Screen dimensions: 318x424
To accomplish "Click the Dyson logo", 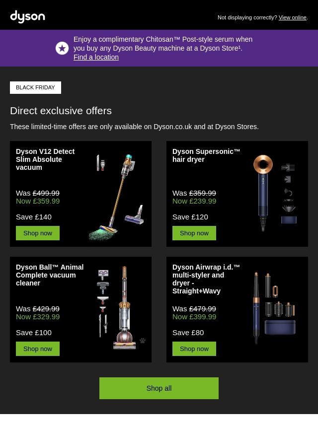I will point(27,17).
